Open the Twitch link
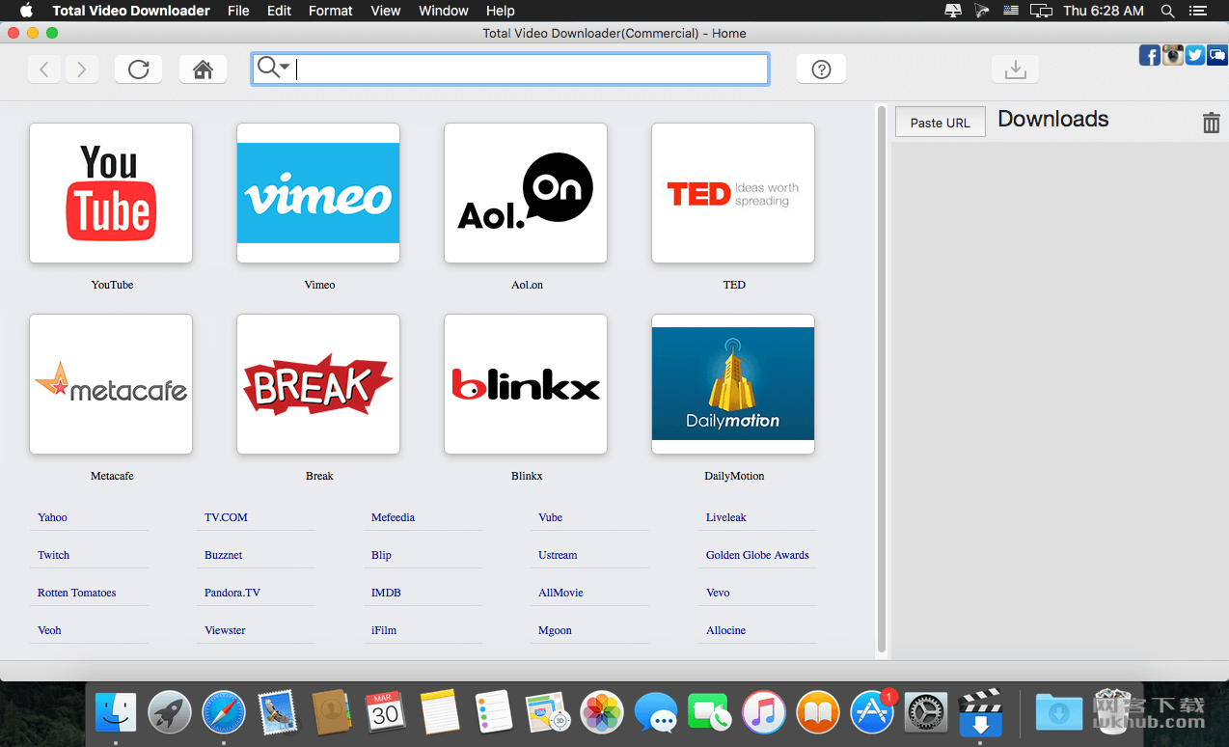The image size is (1229, 747). click(54, 555)
